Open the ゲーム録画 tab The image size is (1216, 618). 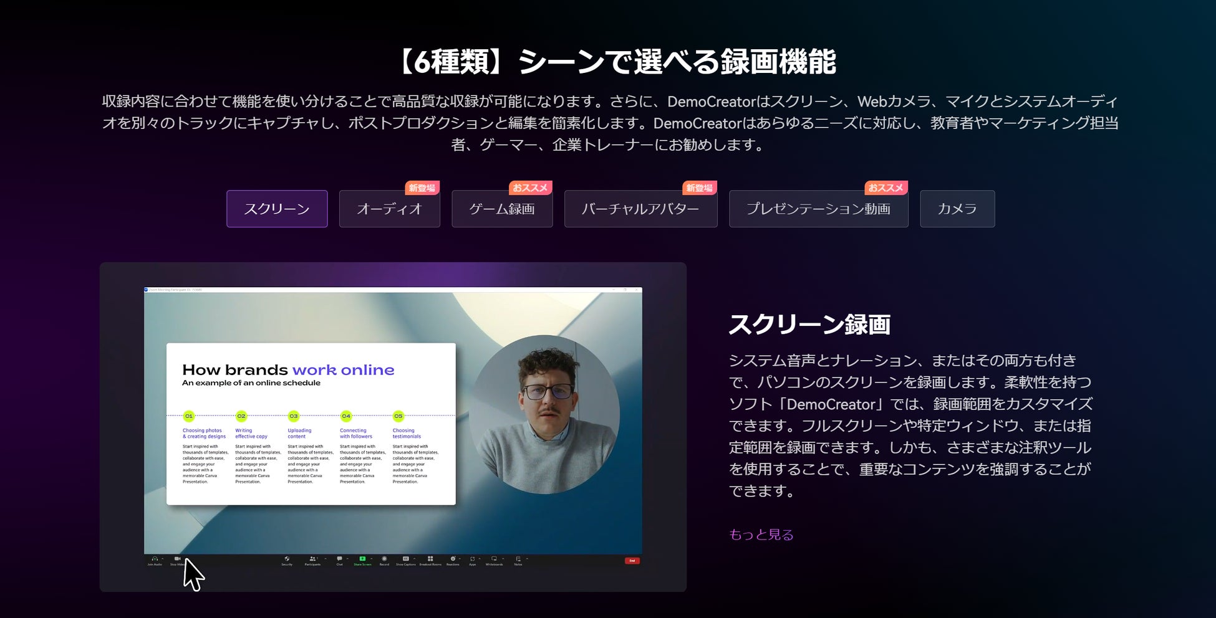click(x=502, y=209)
